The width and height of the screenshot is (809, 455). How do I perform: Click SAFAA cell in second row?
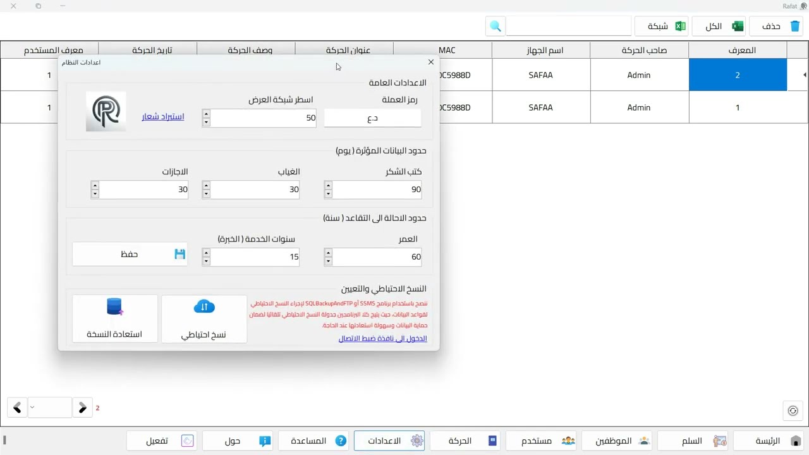point(540,107)
